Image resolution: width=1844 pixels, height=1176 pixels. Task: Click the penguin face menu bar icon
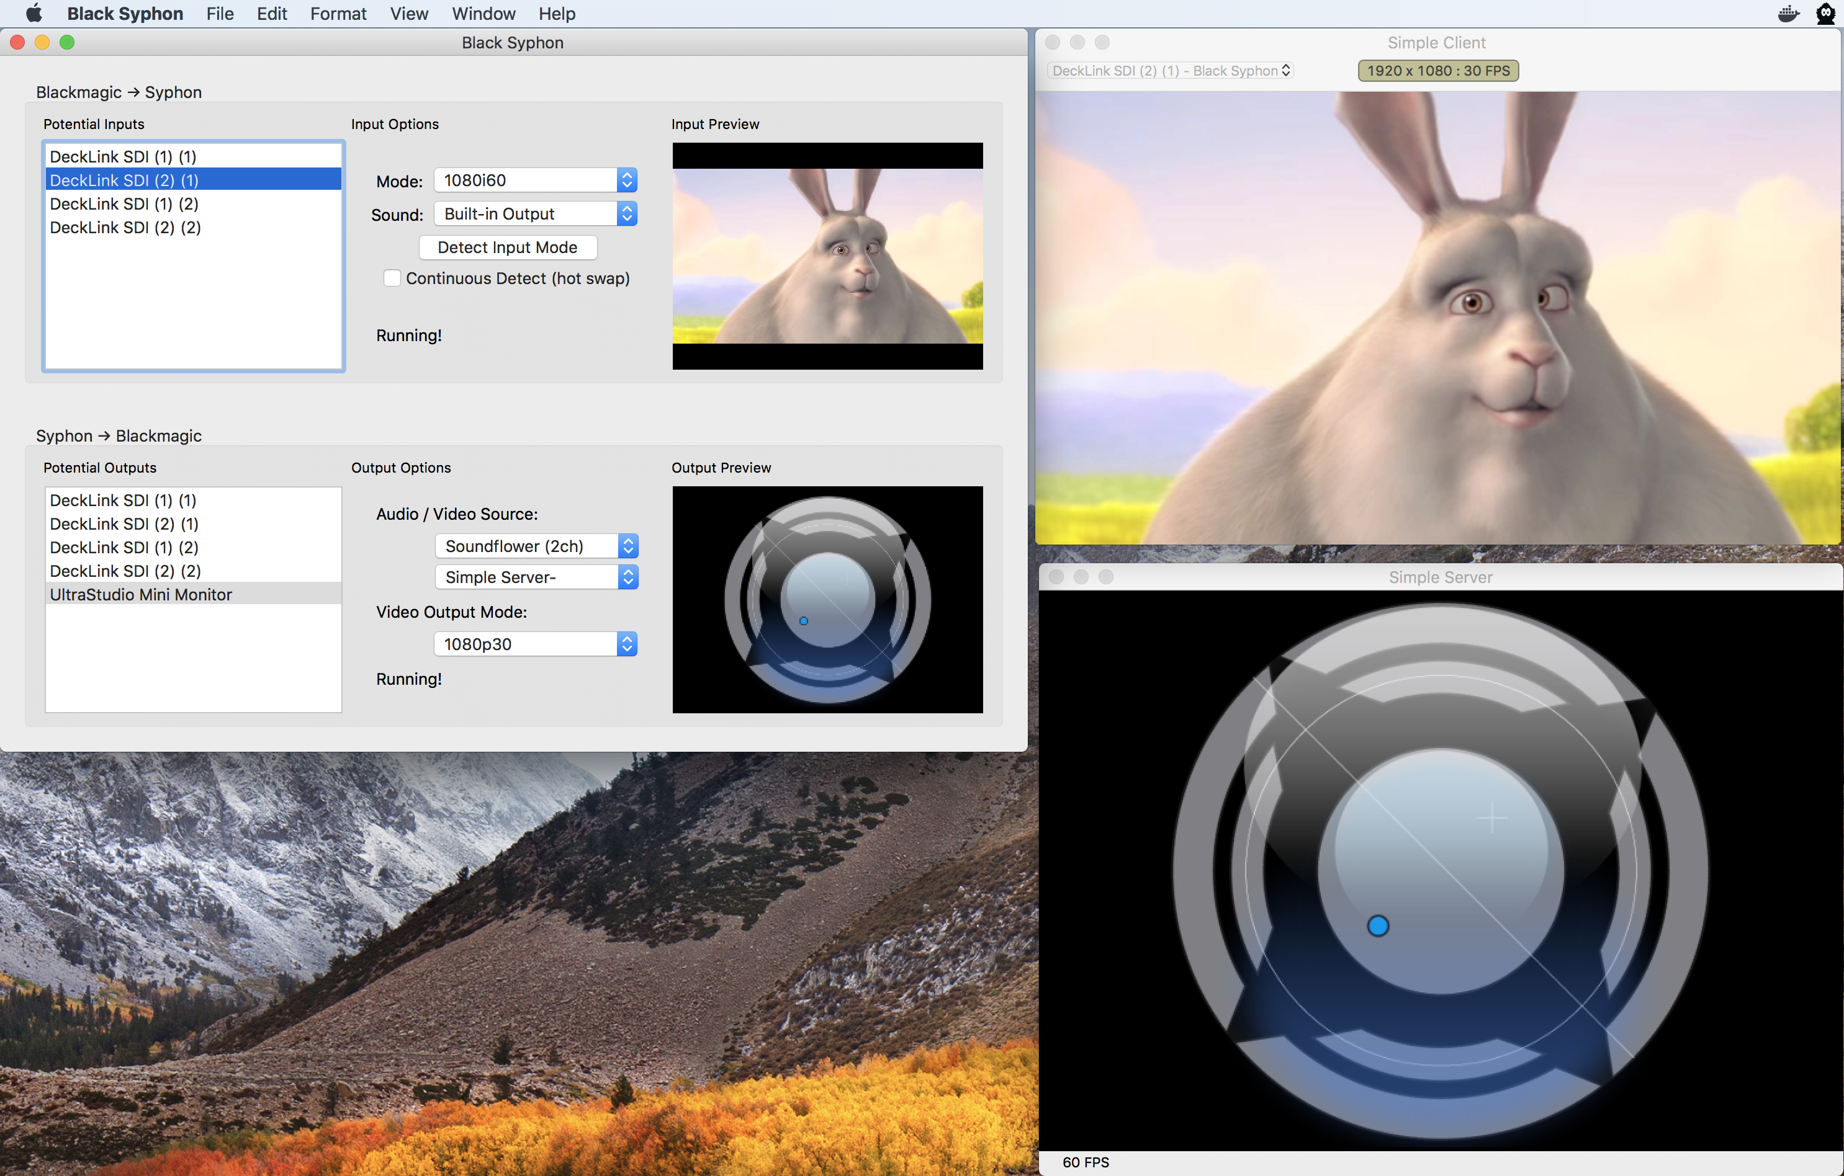click(1825, 14)
